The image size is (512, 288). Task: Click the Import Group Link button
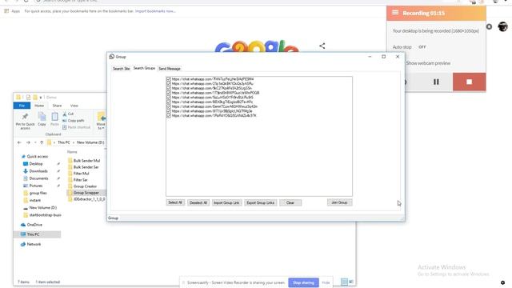pyautogui.click(x=226, y=202)
